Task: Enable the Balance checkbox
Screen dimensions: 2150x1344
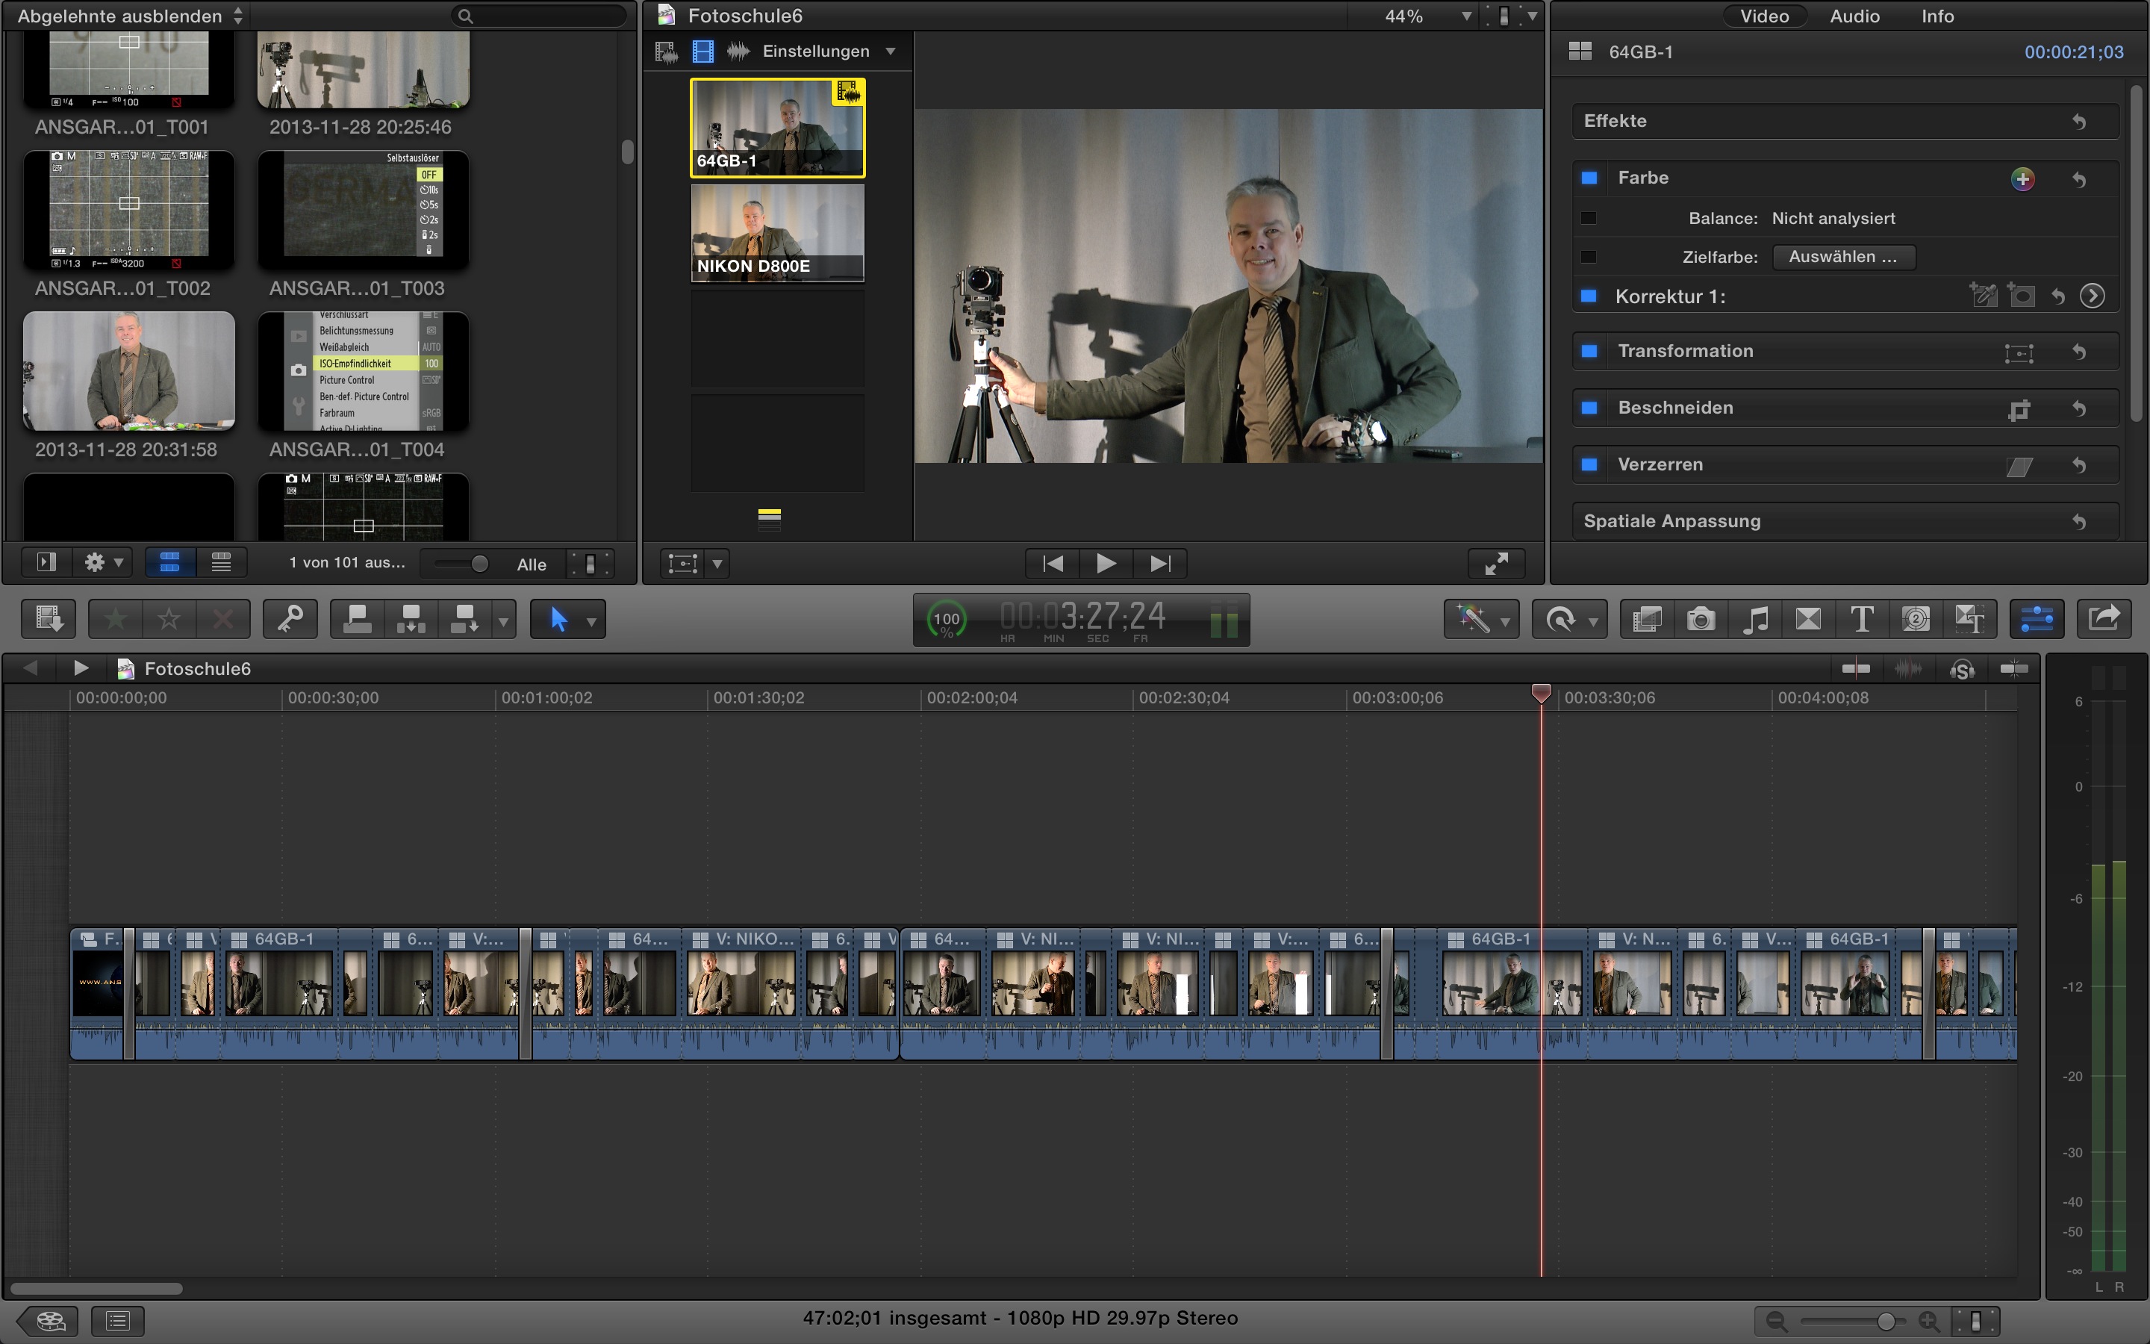Action: [1589, 219]
